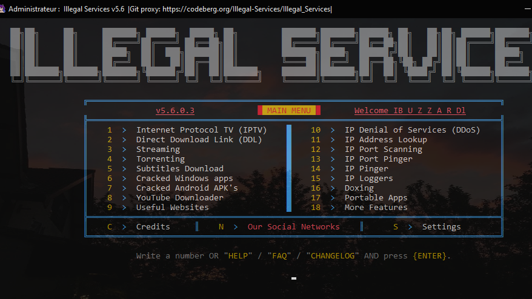Click the Git proxy URL in title bar
Viewport: 532px width, 299px height.
247,9
